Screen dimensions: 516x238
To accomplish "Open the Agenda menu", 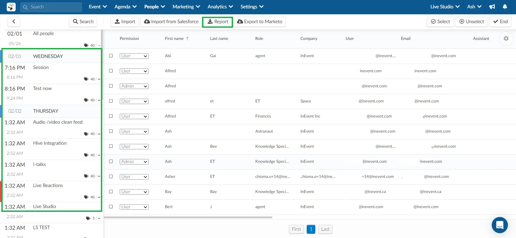I will coord(125,7).
